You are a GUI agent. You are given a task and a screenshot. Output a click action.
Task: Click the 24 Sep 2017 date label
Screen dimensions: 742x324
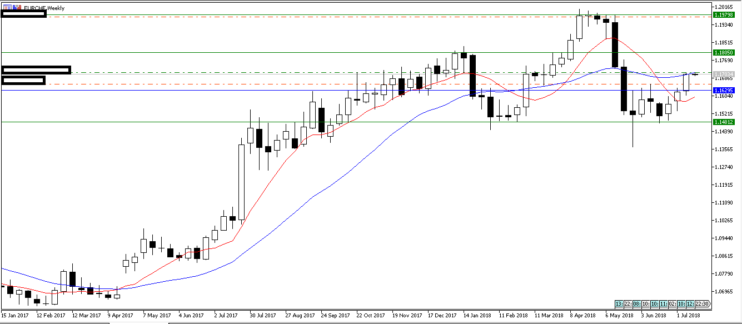(x=335, y=316)
